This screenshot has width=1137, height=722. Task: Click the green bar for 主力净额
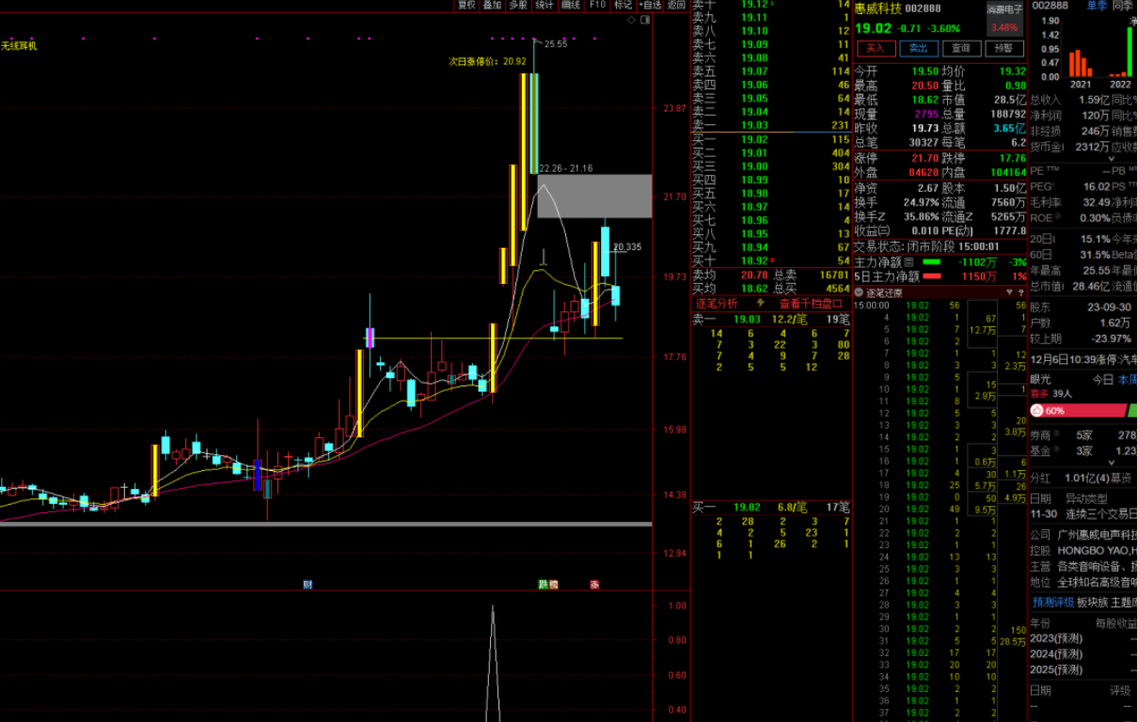pos(931,262)
